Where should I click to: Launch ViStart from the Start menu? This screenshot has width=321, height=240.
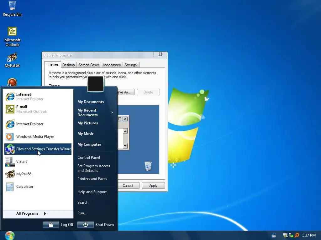click(x=38, y=162)
